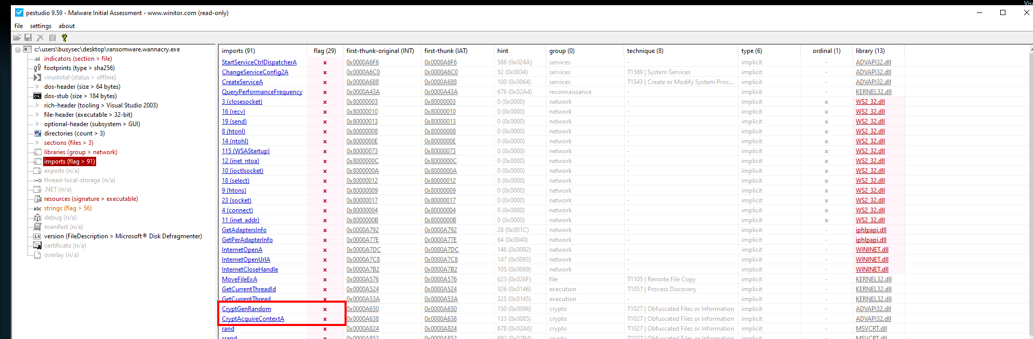Image resolution: width=1033 pixels, height=339 pixels.
Task: Click the bar-chart icon beside indicators
Action: coord(37,59)
